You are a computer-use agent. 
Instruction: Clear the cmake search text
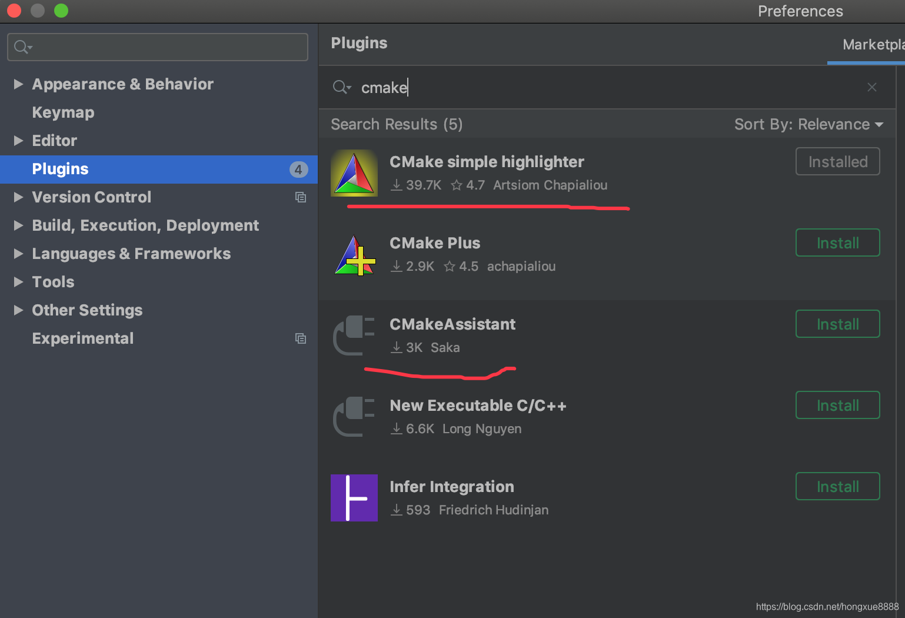pos(872,87)
